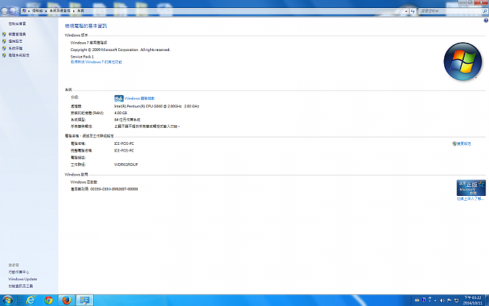489x306 pixels.
Task: Open the get more Windows 7 features link
Action: coord(96,62)
